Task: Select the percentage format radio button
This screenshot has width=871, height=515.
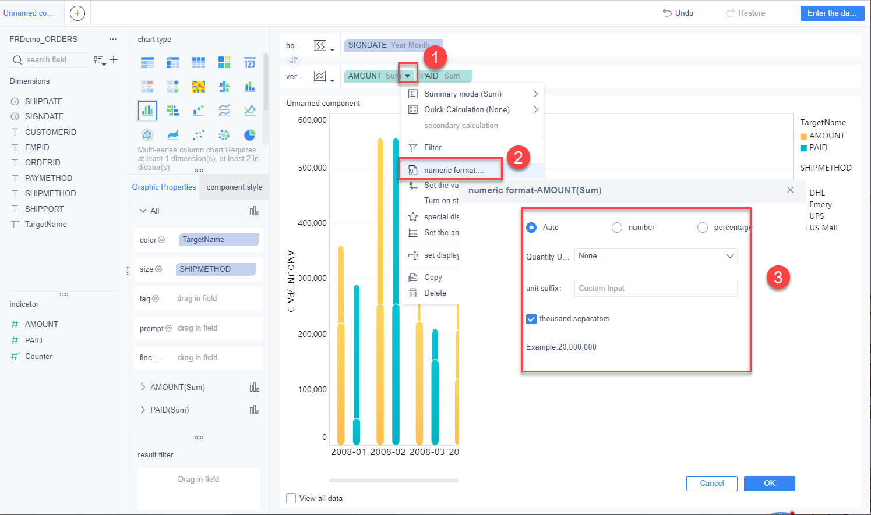Action: pos(703,228)
